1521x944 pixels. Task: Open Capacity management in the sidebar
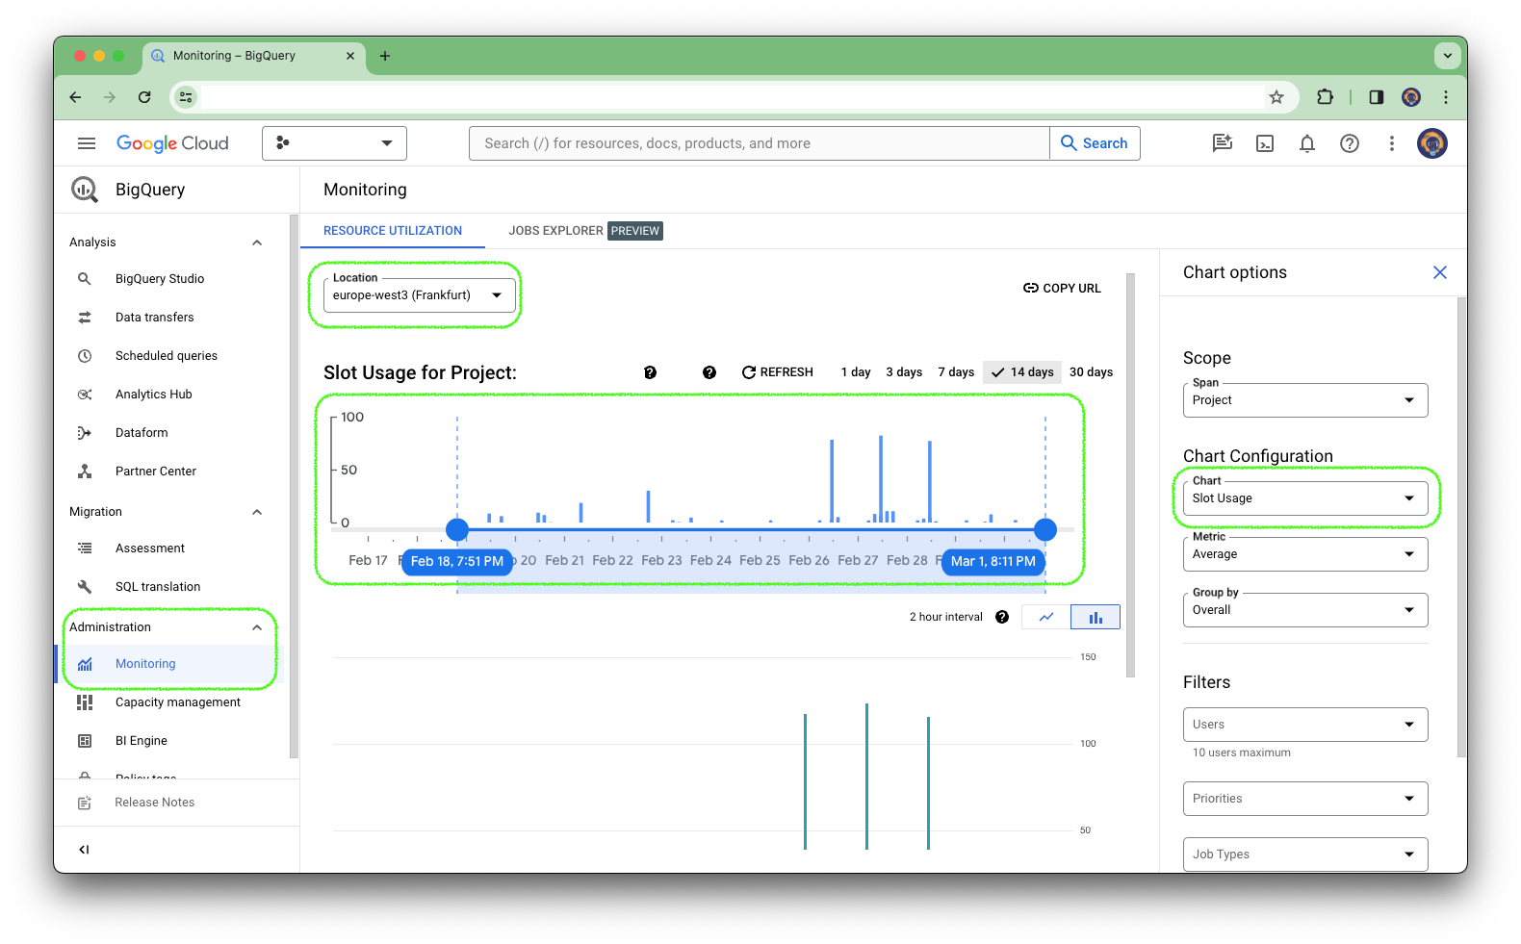coord(178,702)
